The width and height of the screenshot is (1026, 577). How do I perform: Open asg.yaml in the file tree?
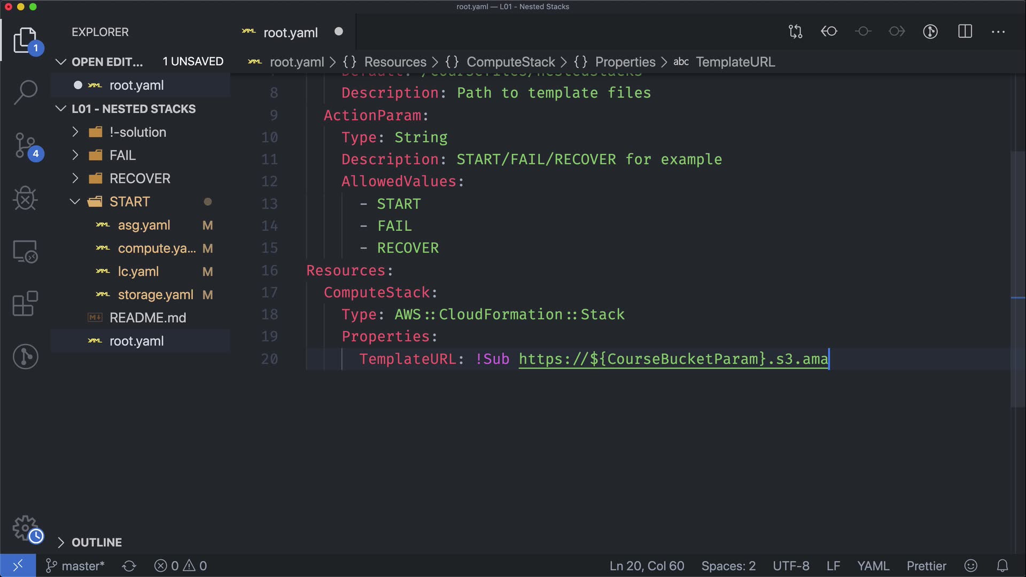click(144, 225)
